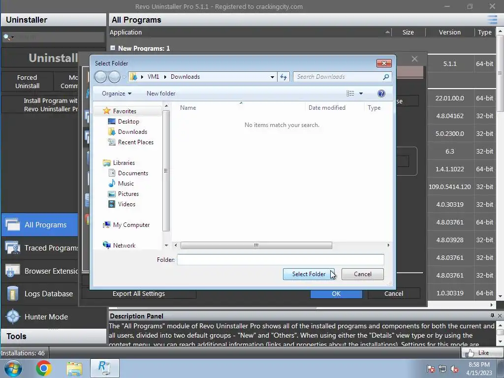Open Traced Programs in Revo sidebar

coord(39,248)
